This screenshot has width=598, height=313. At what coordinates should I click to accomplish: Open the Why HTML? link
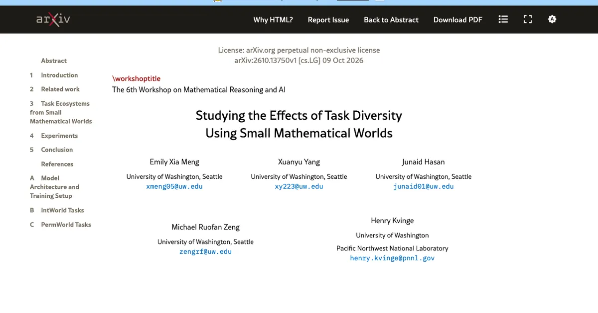pos(273,20)
